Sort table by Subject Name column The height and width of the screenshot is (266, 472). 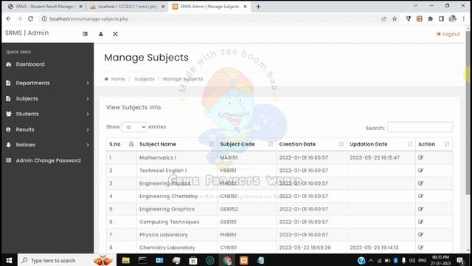[177, 144]
